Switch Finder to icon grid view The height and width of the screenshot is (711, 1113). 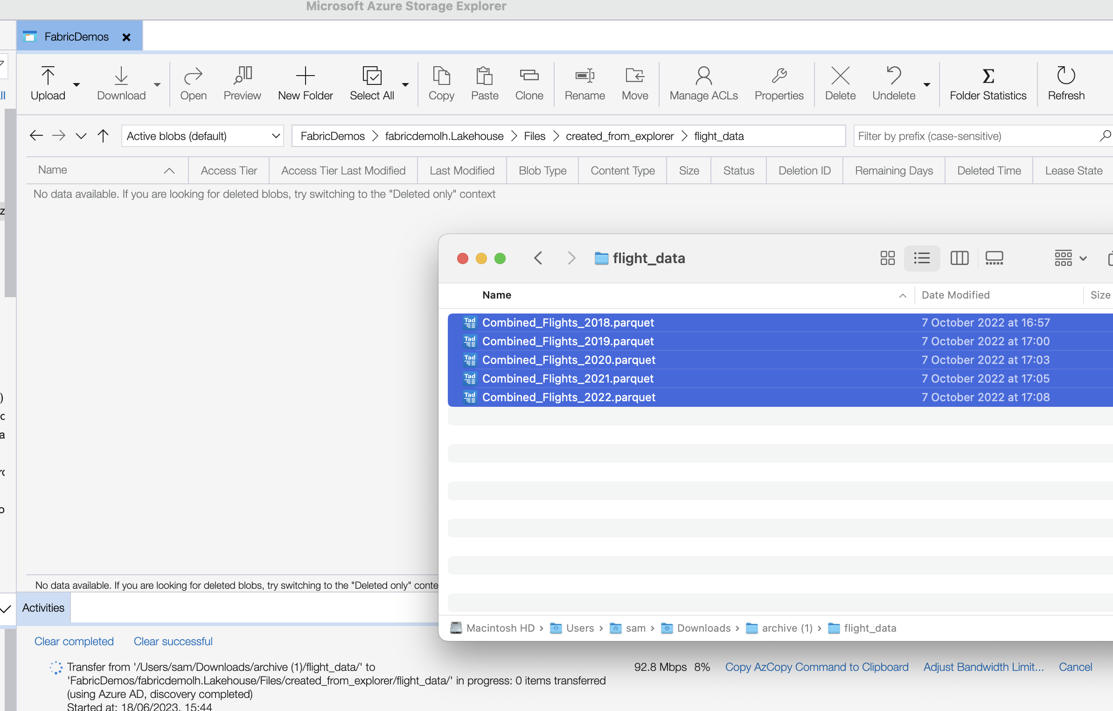[x=887, y=258]
